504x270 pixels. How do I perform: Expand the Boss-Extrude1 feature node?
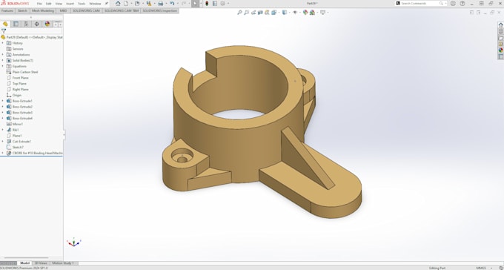pyautogui.click(x=3, y=101)
